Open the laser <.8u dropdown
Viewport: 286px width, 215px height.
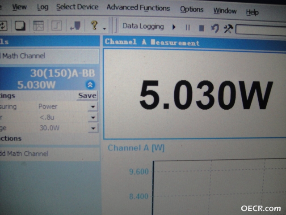pyautogui.click(x=93, y=117)
